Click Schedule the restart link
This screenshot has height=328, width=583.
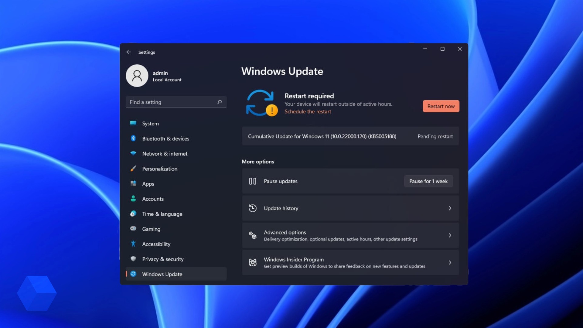click(308, 111)
